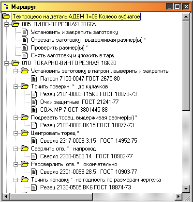Click document icon beside Установить и закрепить заготовку
Viewport: 193px width, 202px height.
[x=25, y=32]
